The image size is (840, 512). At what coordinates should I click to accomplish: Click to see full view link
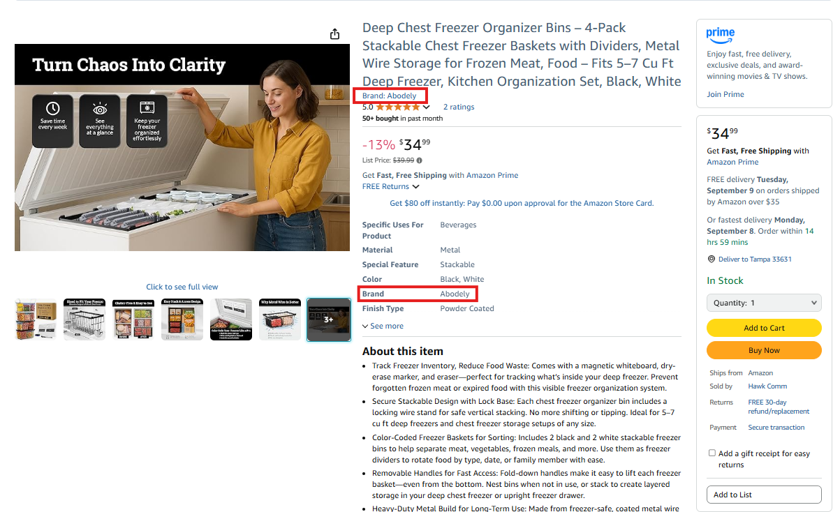point(182,287)
